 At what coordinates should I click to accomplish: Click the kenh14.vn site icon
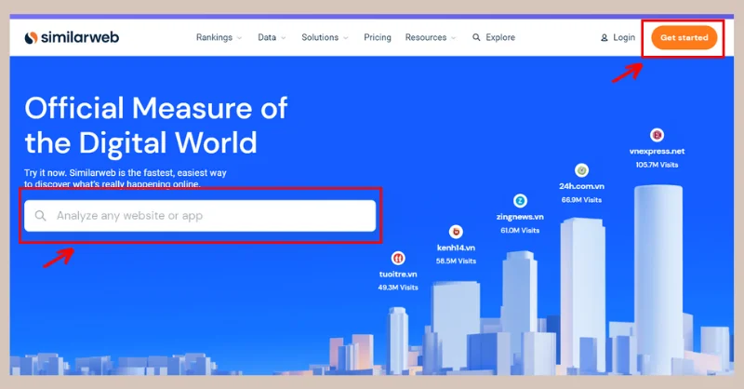(456, 232)
